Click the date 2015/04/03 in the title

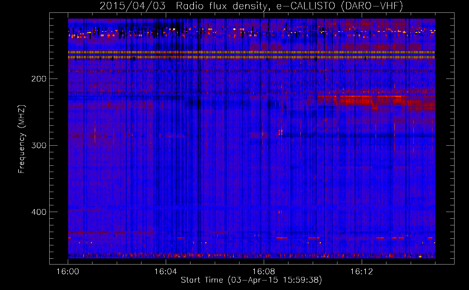click(x=132, y=6)
